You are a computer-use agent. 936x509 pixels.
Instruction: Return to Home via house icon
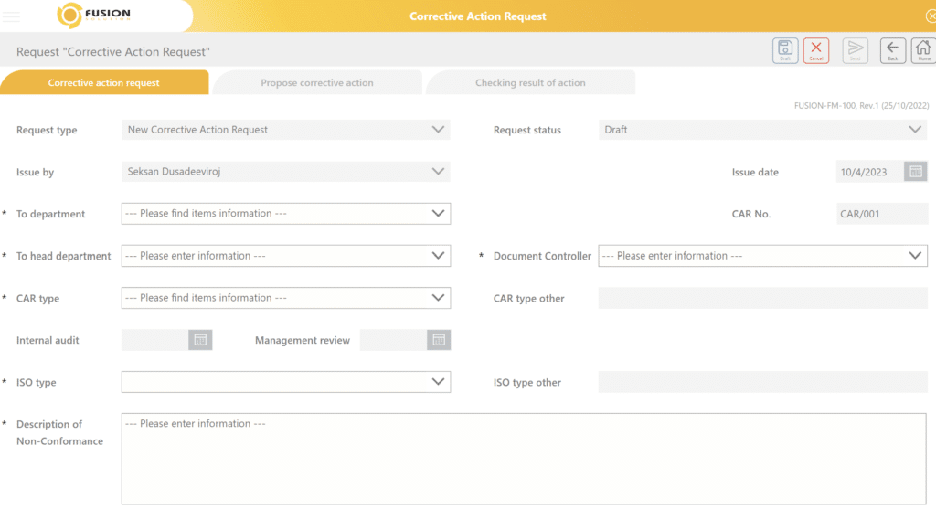coord(923,51)
